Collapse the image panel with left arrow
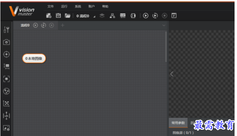Viewport: 237px width, 136px height. pos(172,74)
